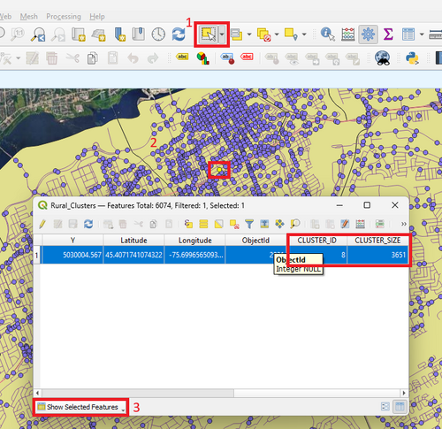442x429 pixels.
Task: Select cell value 45.4071741074322
Action: [x=133, y=255]
